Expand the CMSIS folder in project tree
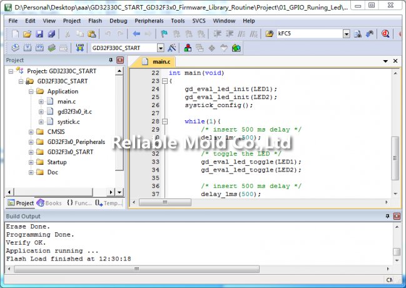Viewport: 406px width, 288px height. pos(31,131)
